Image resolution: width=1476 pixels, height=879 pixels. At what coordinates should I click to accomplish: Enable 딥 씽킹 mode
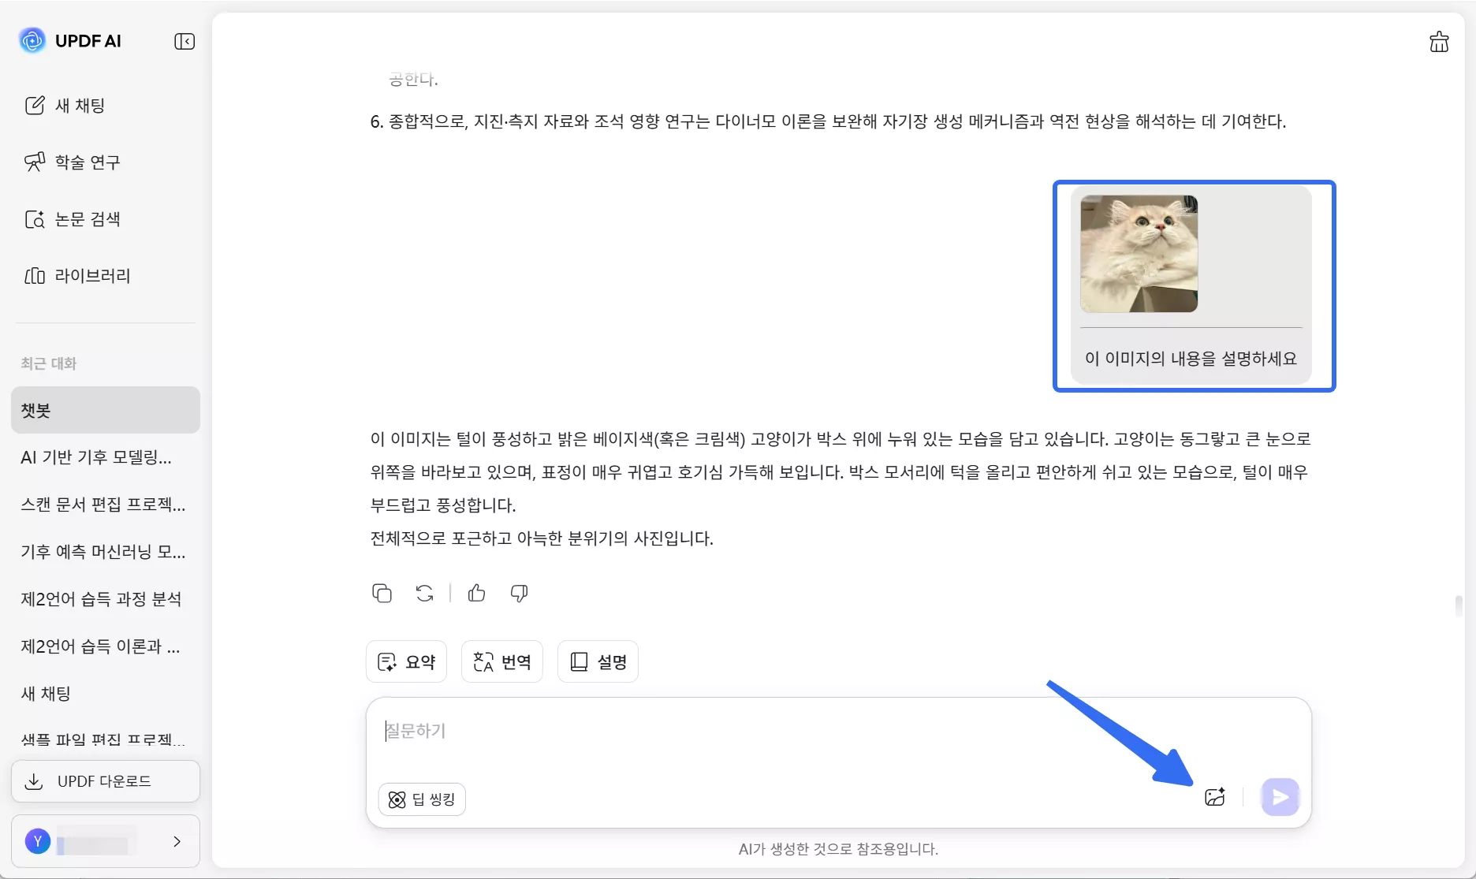pyautogui.click(x=421, y=799)
